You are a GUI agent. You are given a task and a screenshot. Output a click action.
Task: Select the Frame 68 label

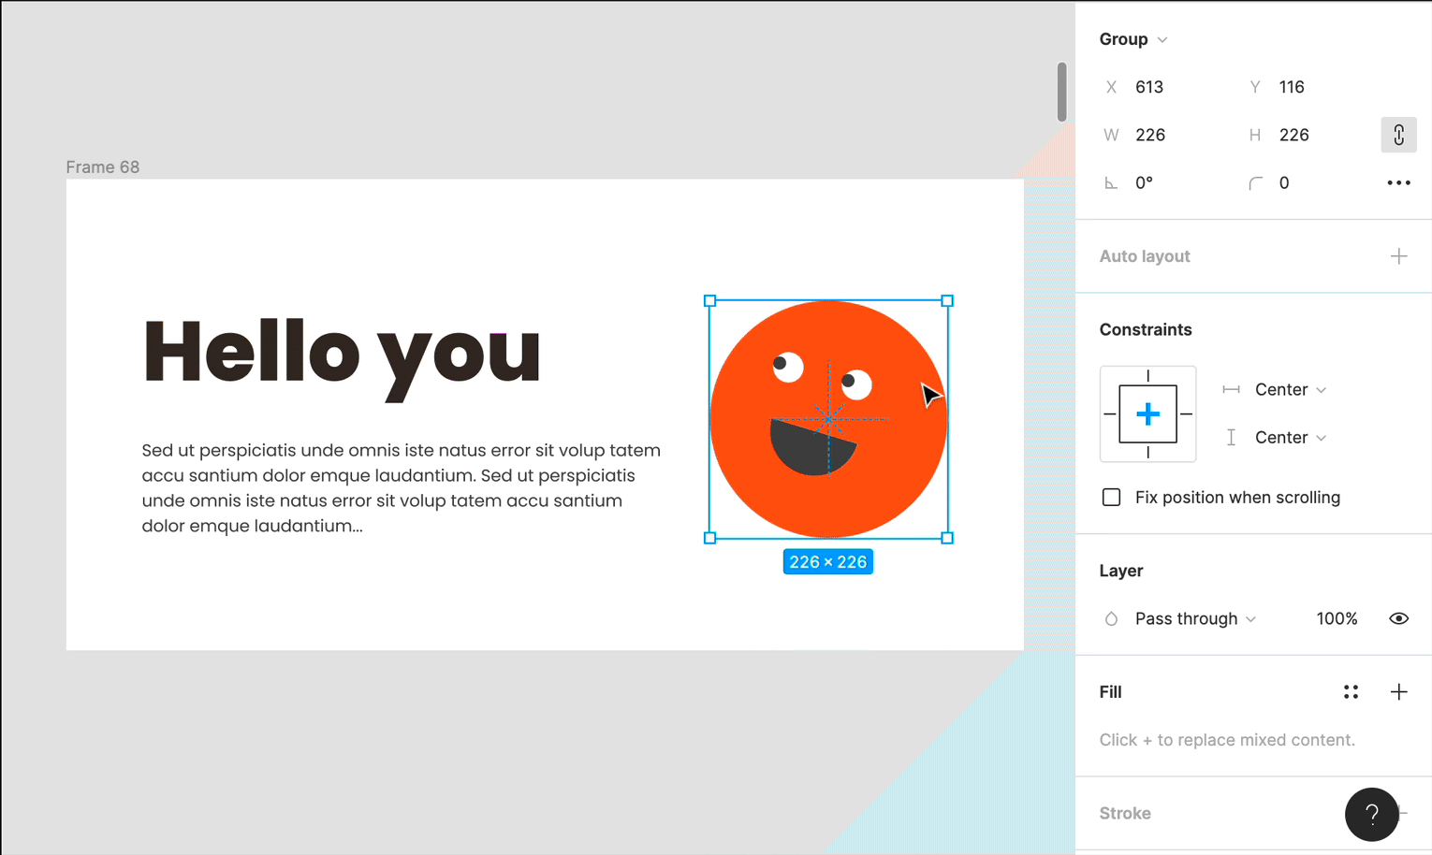coord(103,167)
